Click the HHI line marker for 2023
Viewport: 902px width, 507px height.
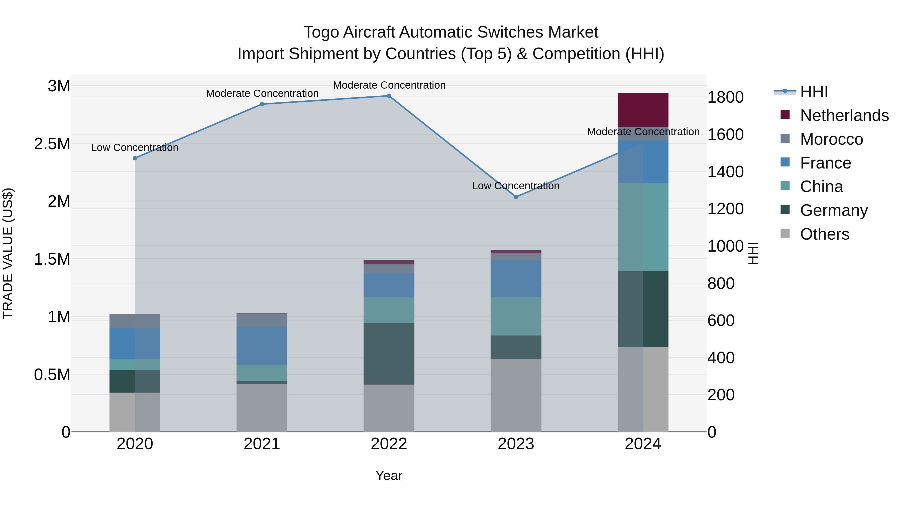click(x=516, y=197)
